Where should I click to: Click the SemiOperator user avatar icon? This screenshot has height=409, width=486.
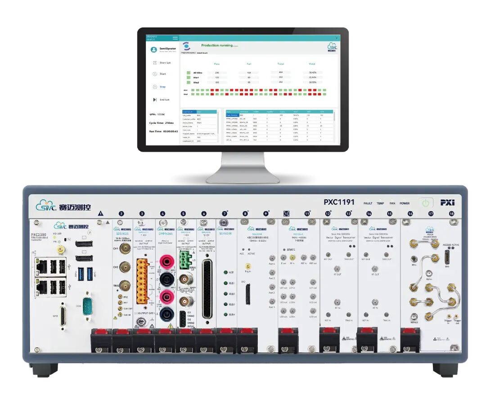coord(153,49)
